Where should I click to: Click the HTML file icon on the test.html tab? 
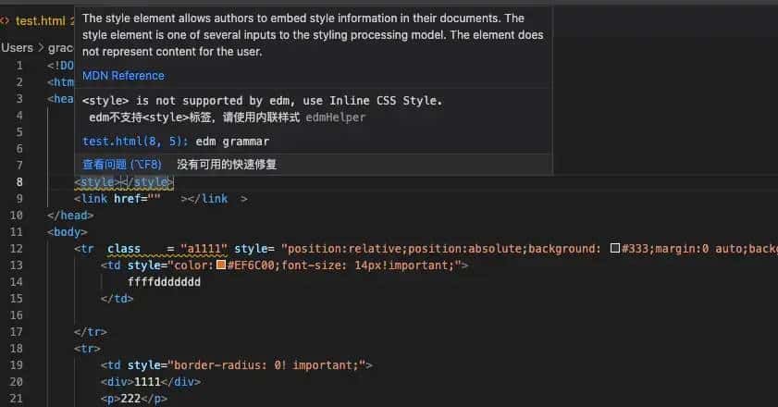6,20
